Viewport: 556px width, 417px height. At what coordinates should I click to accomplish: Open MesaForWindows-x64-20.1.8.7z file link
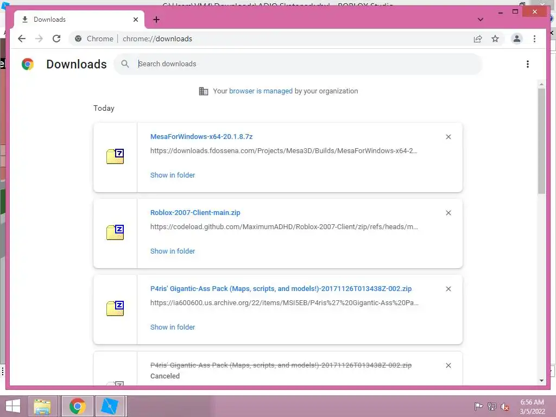click(x=201, y=136)
